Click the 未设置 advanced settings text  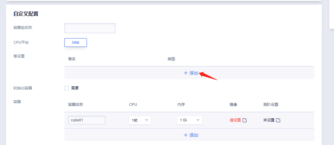pos(269,120)
